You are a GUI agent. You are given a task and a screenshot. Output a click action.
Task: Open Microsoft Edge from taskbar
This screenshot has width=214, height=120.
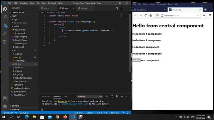pyautogui.click(x=27, y=117)
